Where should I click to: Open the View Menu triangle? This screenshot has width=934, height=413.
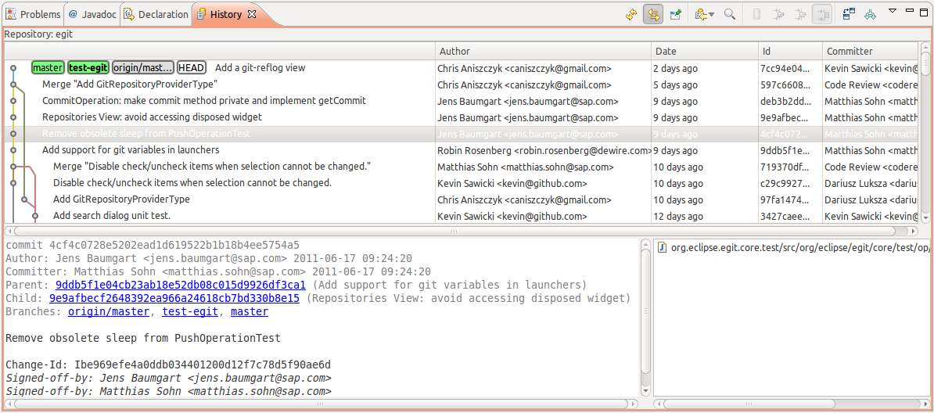coord(893,11)
